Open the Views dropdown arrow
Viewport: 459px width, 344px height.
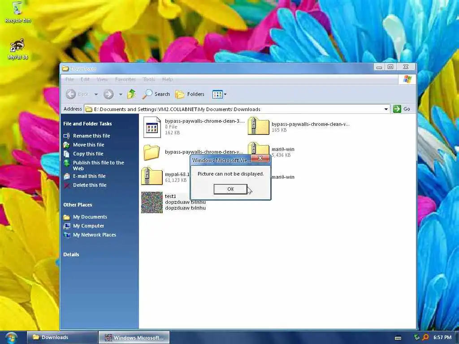(x=225, y=95)
